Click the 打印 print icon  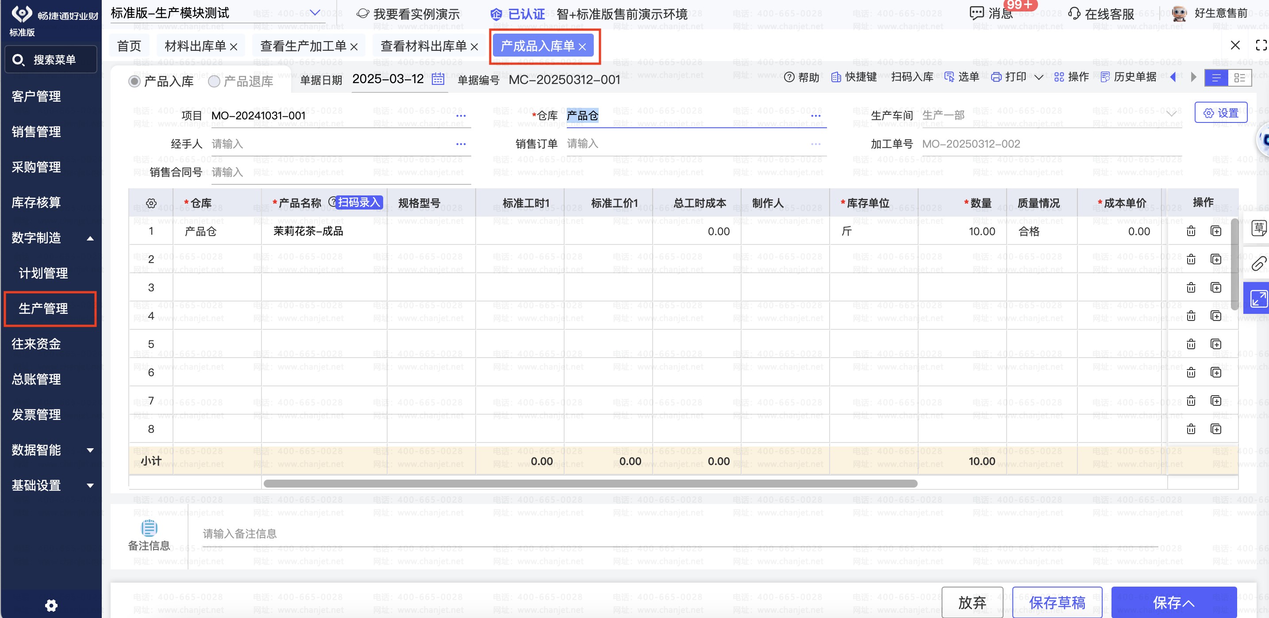click(996, 77)
